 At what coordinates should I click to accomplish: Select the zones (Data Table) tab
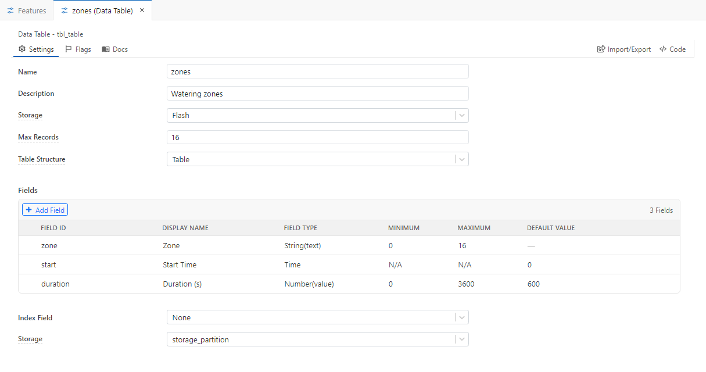102,10
